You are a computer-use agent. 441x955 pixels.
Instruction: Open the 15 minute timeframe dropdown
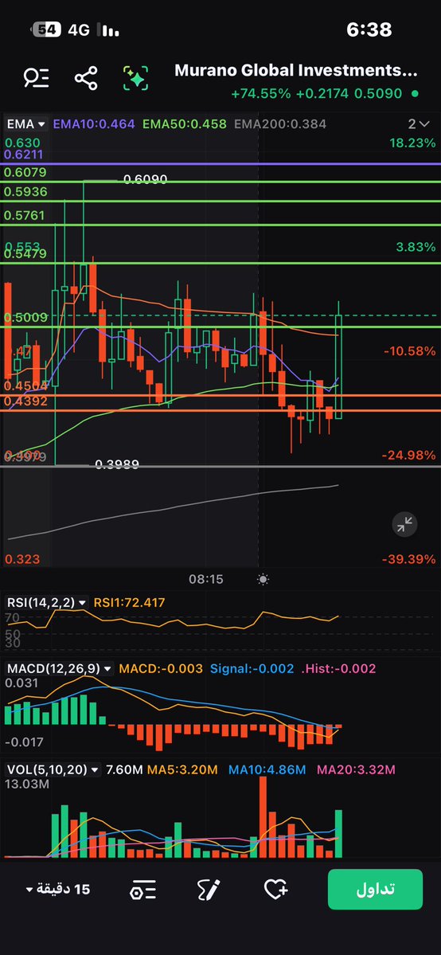point(58,889)
